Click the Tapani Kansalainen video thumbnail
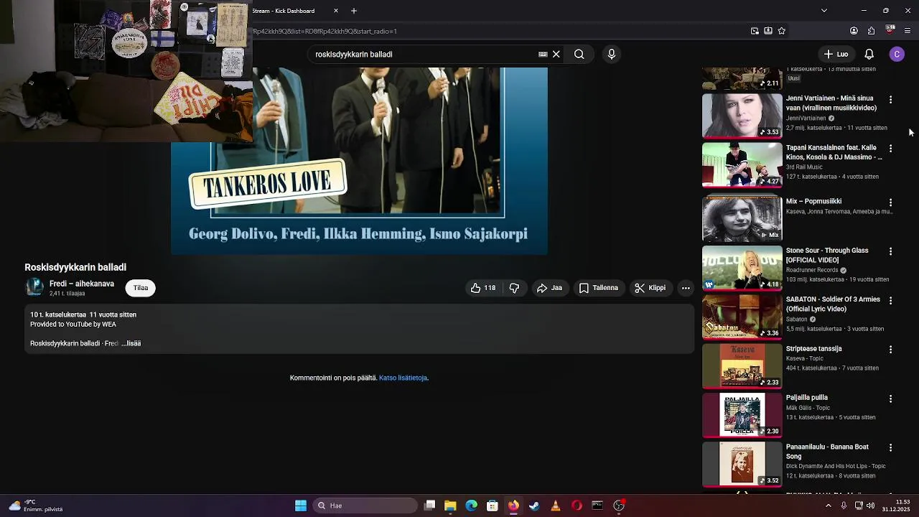Image resolution: width=919 pixels, height=517 pixels. click(x=742, y=164)
